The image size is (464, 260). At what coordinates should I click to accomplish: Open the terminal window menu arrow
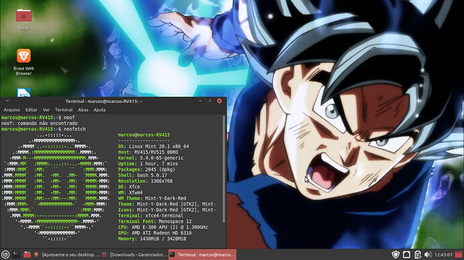click(7, 101)
